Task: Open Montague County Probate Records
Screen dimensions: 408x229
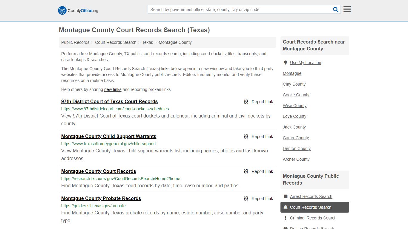Action: pos(101,198)
